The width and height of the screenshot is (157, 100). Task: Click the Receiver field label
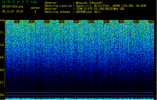click(x=51, y=9)
